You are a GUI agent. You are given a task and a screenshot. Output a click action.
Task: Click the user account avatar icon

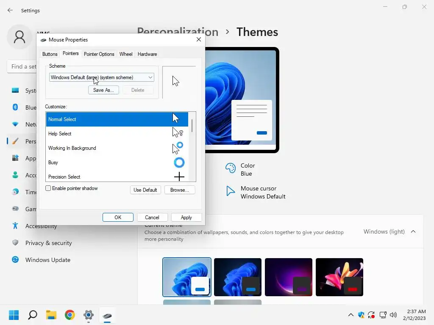click(x=19, y=37)
